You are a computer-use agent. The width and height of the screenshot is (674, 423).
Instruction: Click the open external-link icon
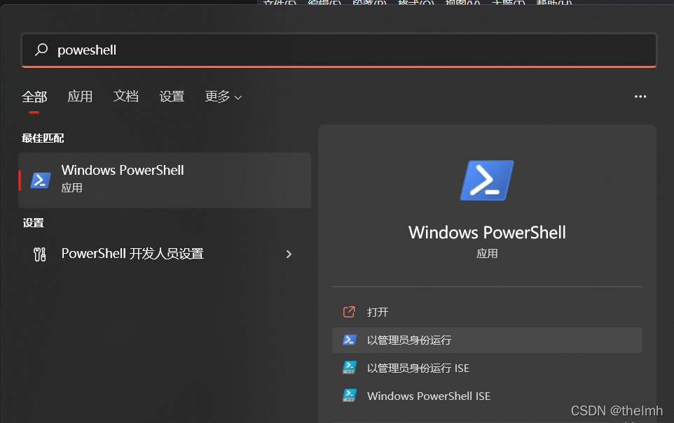[349, 312]
